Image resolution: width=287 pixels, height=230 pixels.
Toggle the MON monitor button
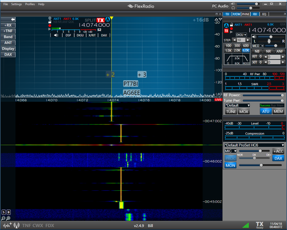[x=230, y=166]
